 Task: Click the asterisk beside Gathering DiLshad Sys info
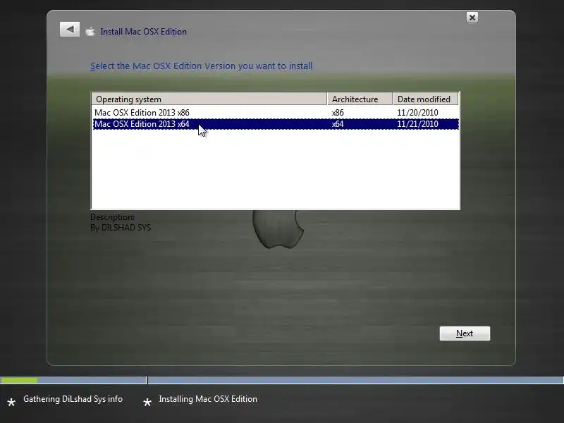(x=11, y=403)
